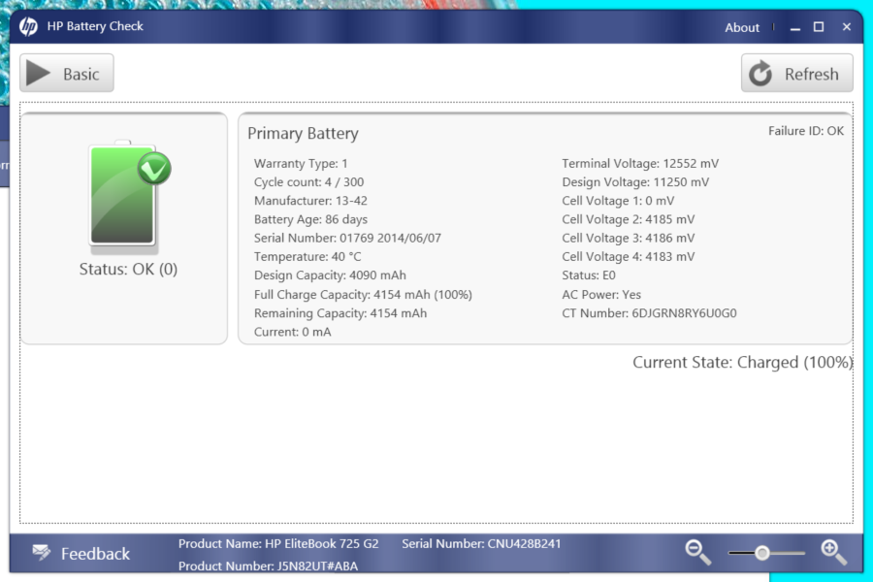Screen dimensions: 873x582
Task: Click 'Terminal Voltage: 12552 mV'
Action: tap(640, 164)
